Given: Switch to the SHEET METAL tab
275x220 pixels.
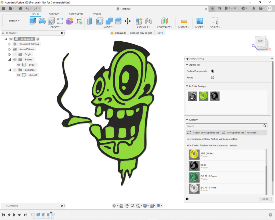Looking at the screenshot, I should (x=76, y=14).
